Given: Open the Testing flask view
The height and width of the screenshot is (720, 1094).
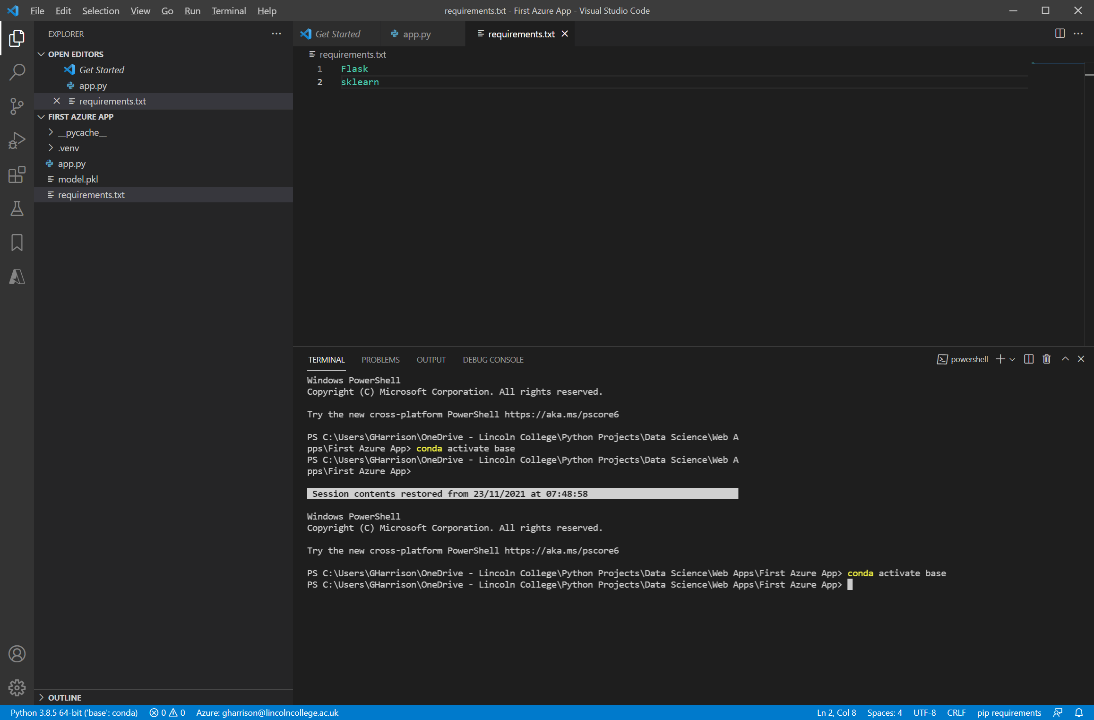Looking at the screenshot, I should (x=17, y=208).
